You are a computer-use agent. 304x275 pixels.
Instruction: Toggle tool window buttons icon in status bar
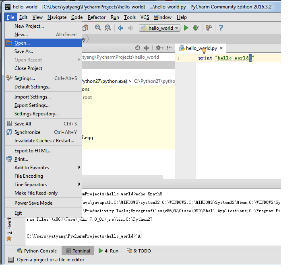11,259
